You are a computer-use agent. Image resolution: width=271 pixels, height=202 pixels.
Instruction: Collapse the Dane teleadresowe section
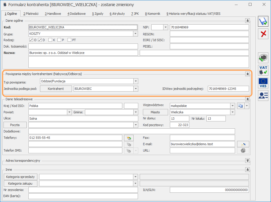[x=248, y=99]
